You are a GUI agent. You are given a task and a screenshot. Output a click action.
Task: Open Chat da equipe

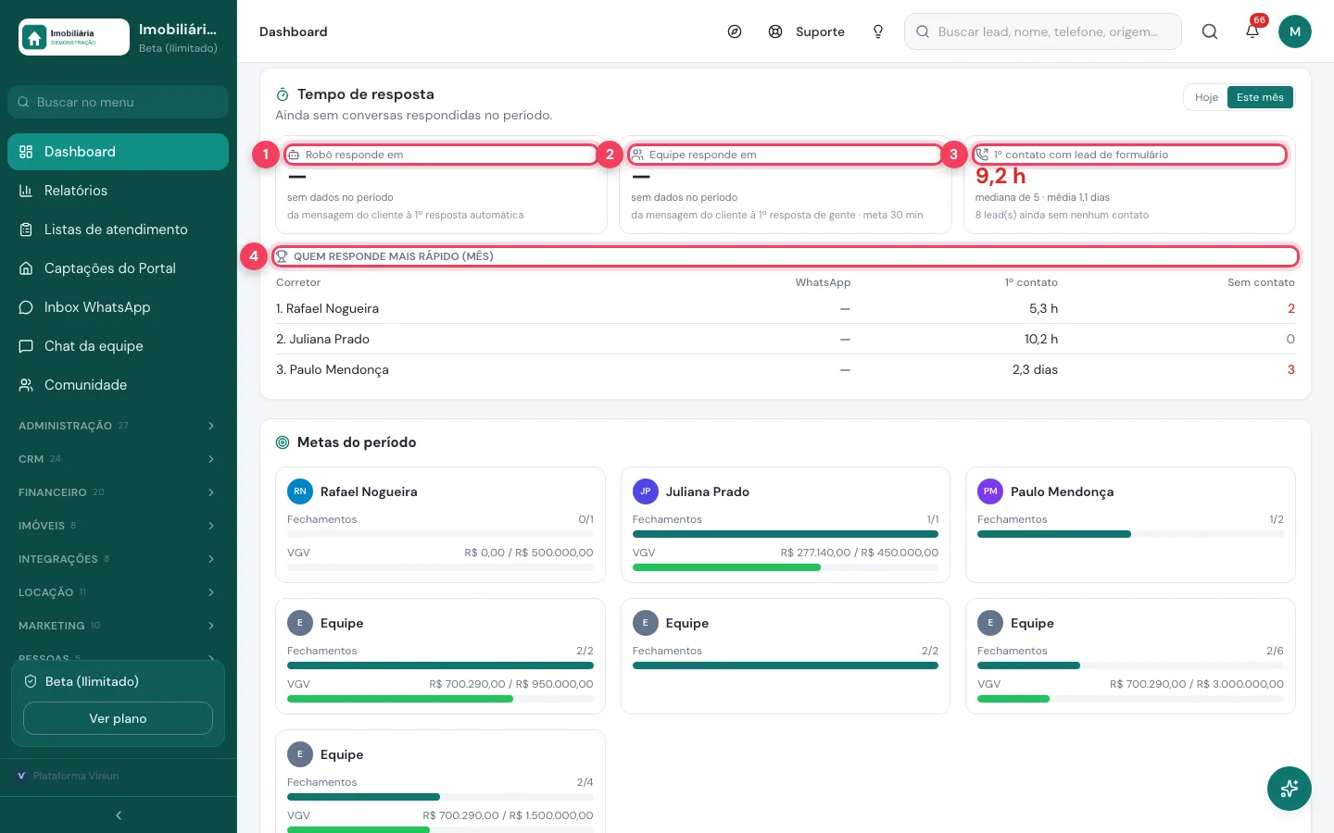(x=118, y=346)
